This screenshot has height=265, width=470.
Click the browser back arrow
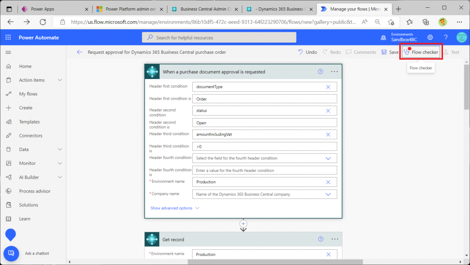pos(11,22)
